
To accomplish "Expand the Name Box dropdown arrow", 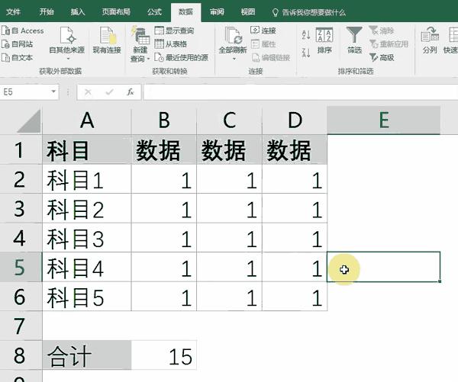I will (x=53, y=91).
